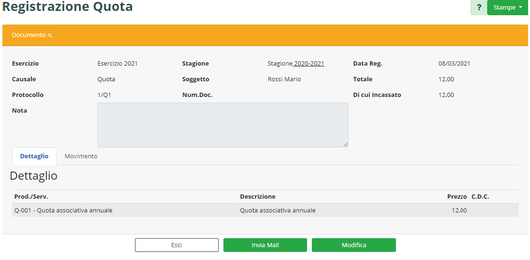The image size is (530, 260).
Task: Click the Prezzo column header
Action: coord(457,196)
